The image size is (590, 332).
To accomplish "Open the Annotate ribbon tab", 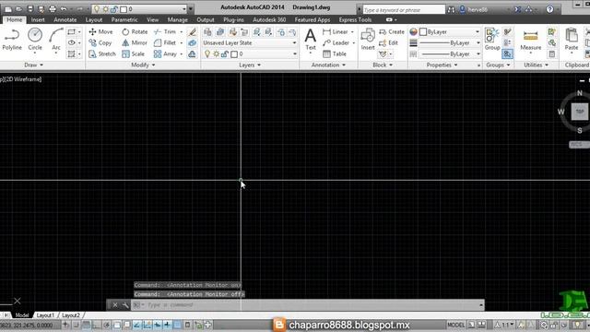I will click(65, 19).
